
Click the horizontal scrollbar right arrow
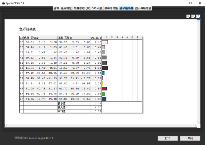tap(195, 126)
